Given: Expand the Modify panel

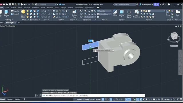Looking at the screenshot, I should tap(61, 20).
